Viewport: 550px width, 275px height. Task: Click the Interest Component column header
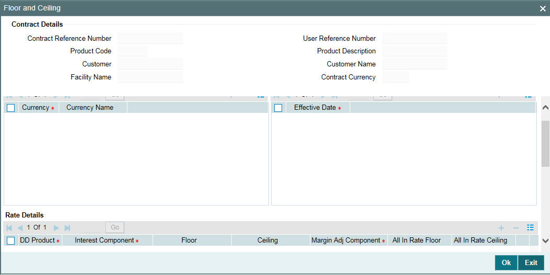tap(107, 240)
